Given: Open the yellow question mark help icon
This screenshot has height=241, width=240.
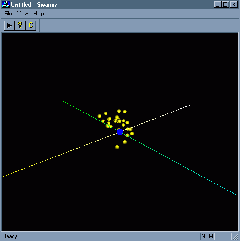Looking at the screenshot, I should pyautogui.click(x=20, y=25).
